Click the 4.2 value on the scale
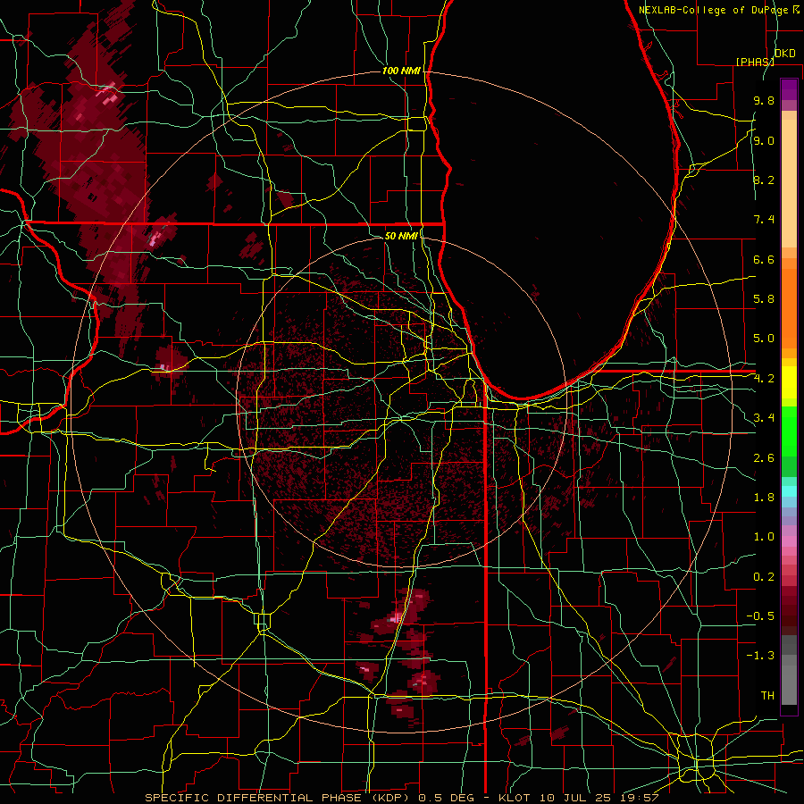Image resolution: width=804 pixels, height=804 pixels. 764,379
